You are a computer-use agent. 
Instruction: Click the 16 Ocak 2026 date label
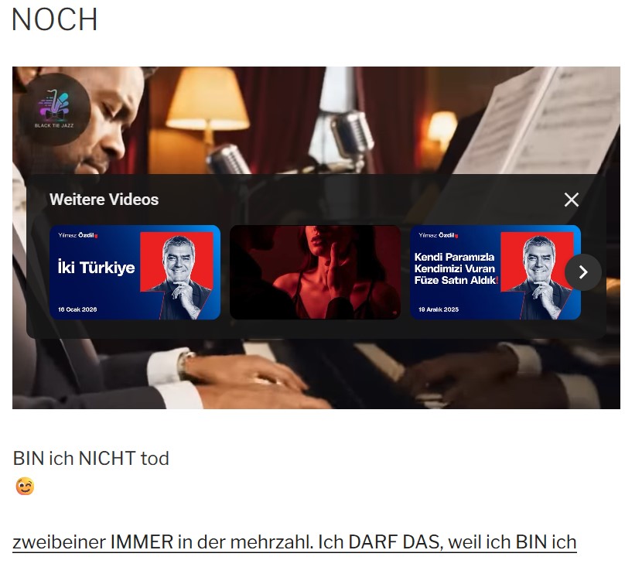pyautogui.click(x=77, y=309)
